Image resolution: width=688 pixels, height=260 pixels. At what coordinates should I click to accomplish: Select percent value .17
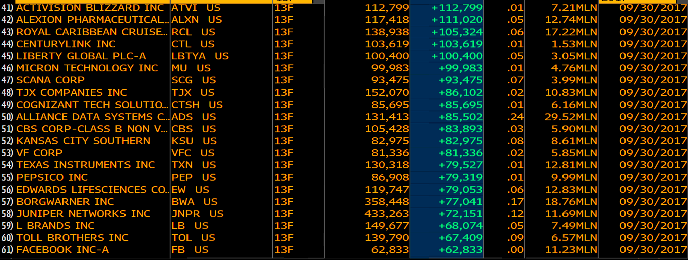click(x=515, y=201)
